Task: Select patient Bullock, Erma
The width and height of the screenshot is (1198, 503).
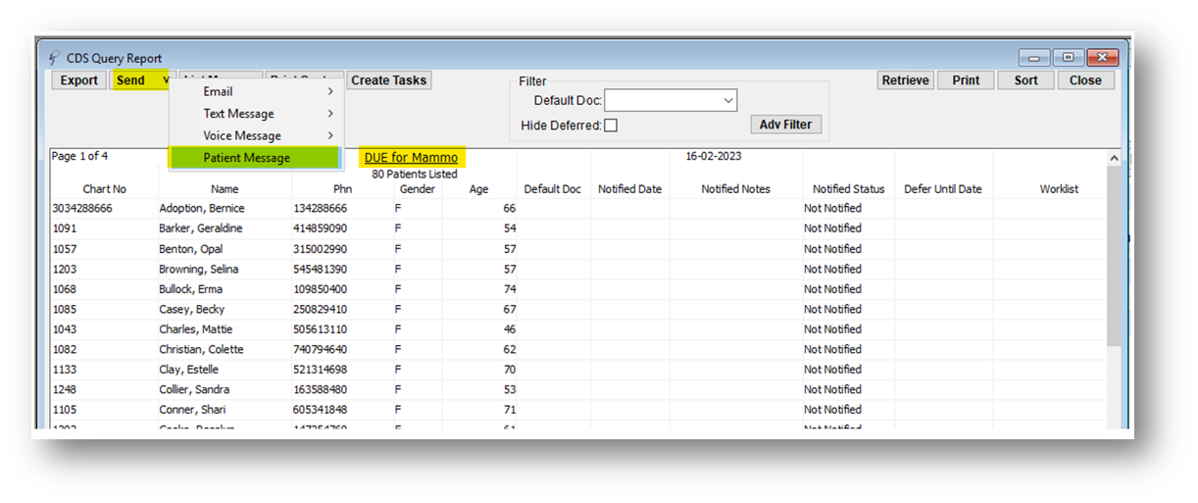Action: coord(191,289)
